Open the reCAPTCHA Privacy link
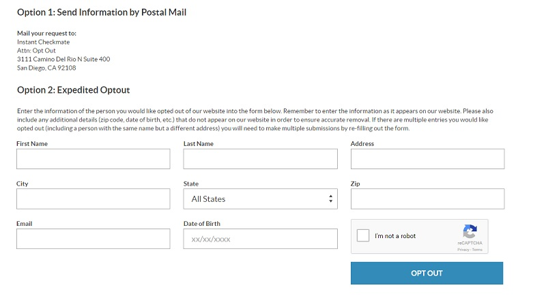 click(x=463, y=250)
